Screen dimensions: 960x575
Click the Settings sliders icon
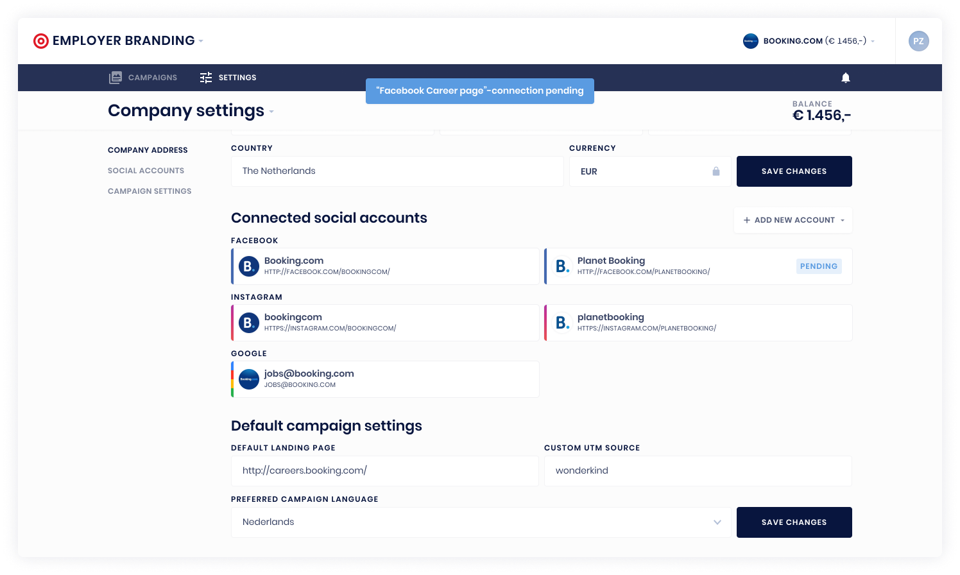[x=206, y=78]
